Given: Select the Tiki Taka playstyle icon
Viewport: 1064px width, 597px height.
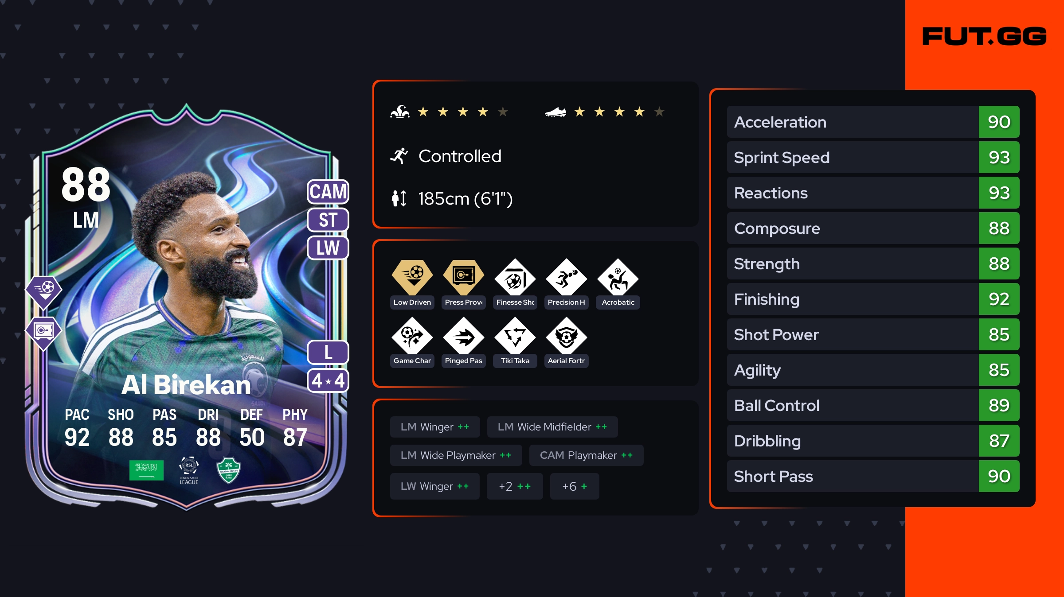Looking at the screenshot, I should [x=515, y=336].
